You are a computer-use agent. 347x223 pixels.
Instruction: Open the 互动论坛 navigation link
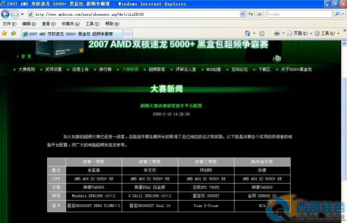point(240,69)
